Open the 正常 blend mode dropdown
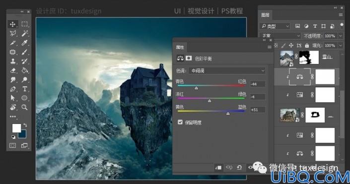Image resolution: width=350 pixels, height=184 pixels. tap(281, 36)
